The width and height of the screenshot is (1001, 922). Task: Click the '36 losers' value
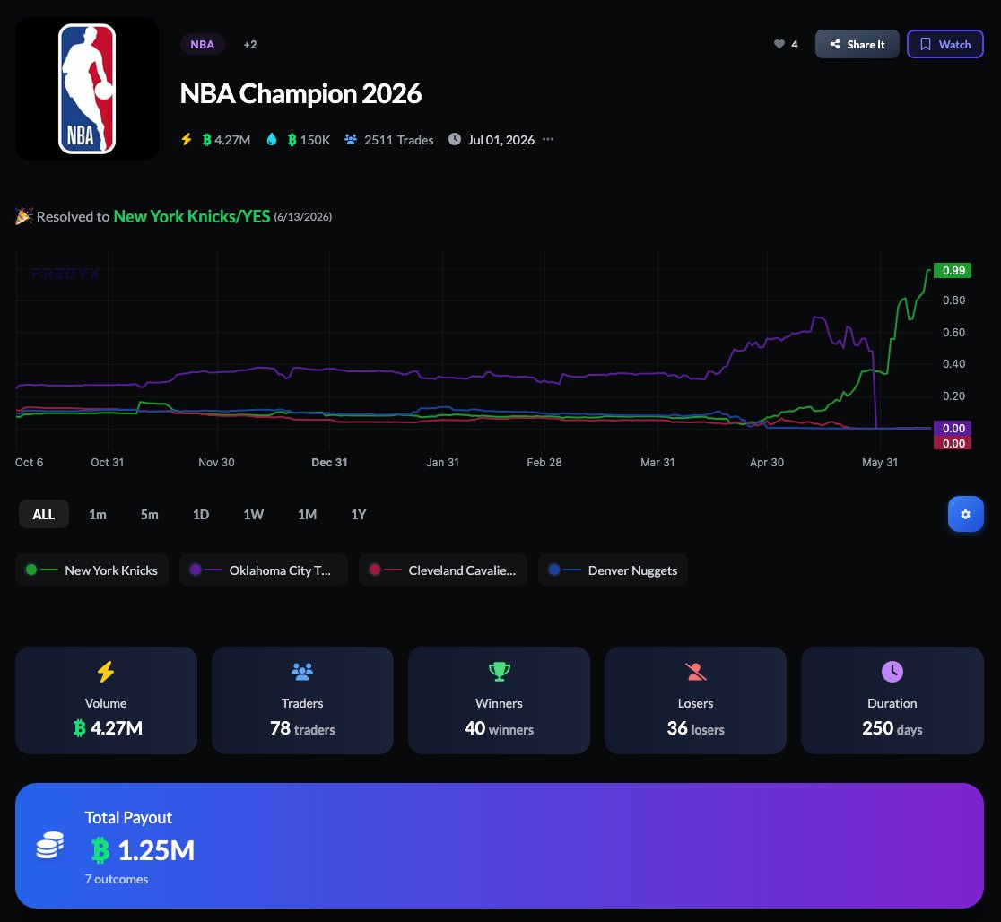click(696, 728)
